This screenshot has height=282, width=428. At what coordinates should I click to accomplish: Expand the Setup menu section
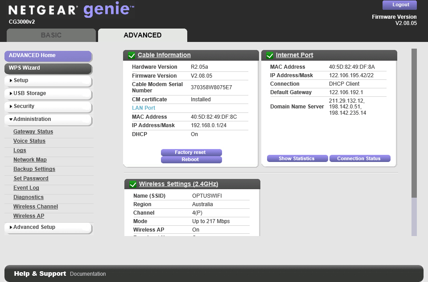(x=48, y=81)
